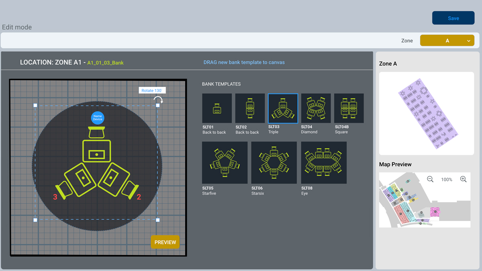This screenshot has height=271, width=482.
Task: Zoom out on the Map Preview
Action: point(430,179)
